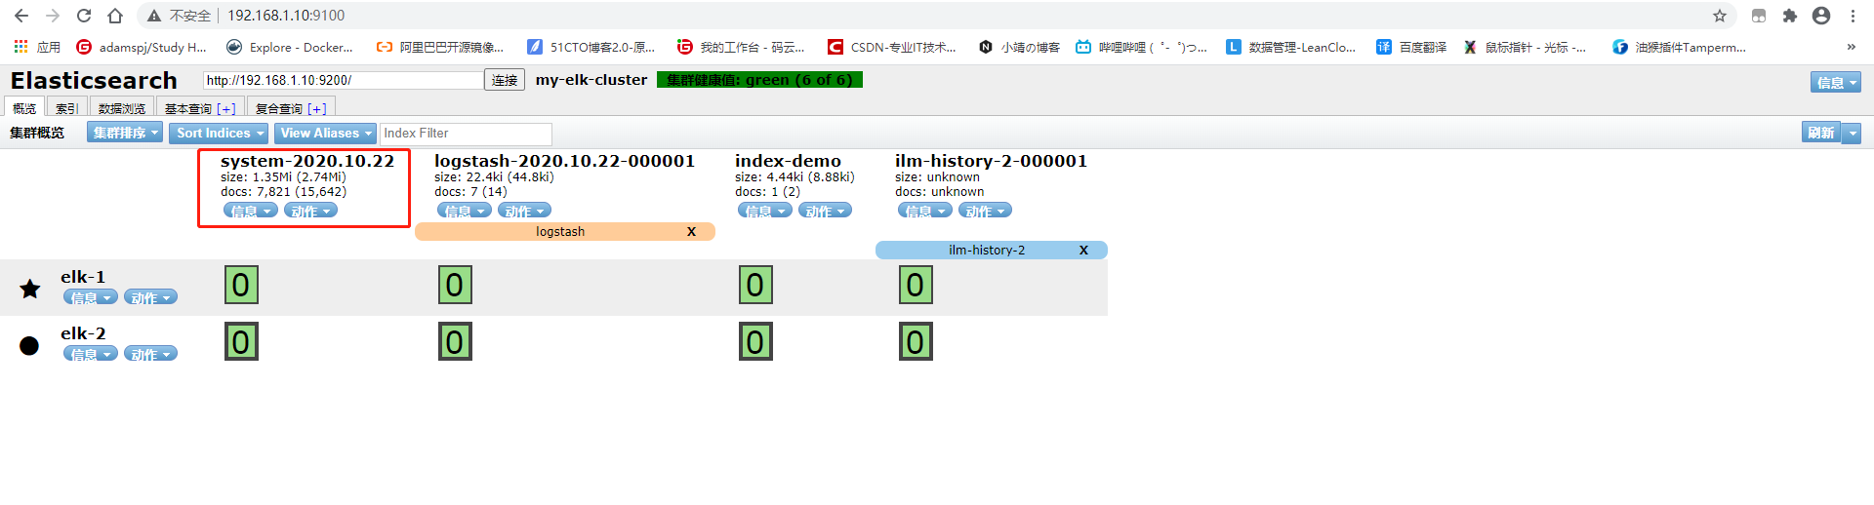Image resolution: width=1874 pixels, height=505 pixels.
Task: Click the Index Filter field
Action: click(466, 133)
